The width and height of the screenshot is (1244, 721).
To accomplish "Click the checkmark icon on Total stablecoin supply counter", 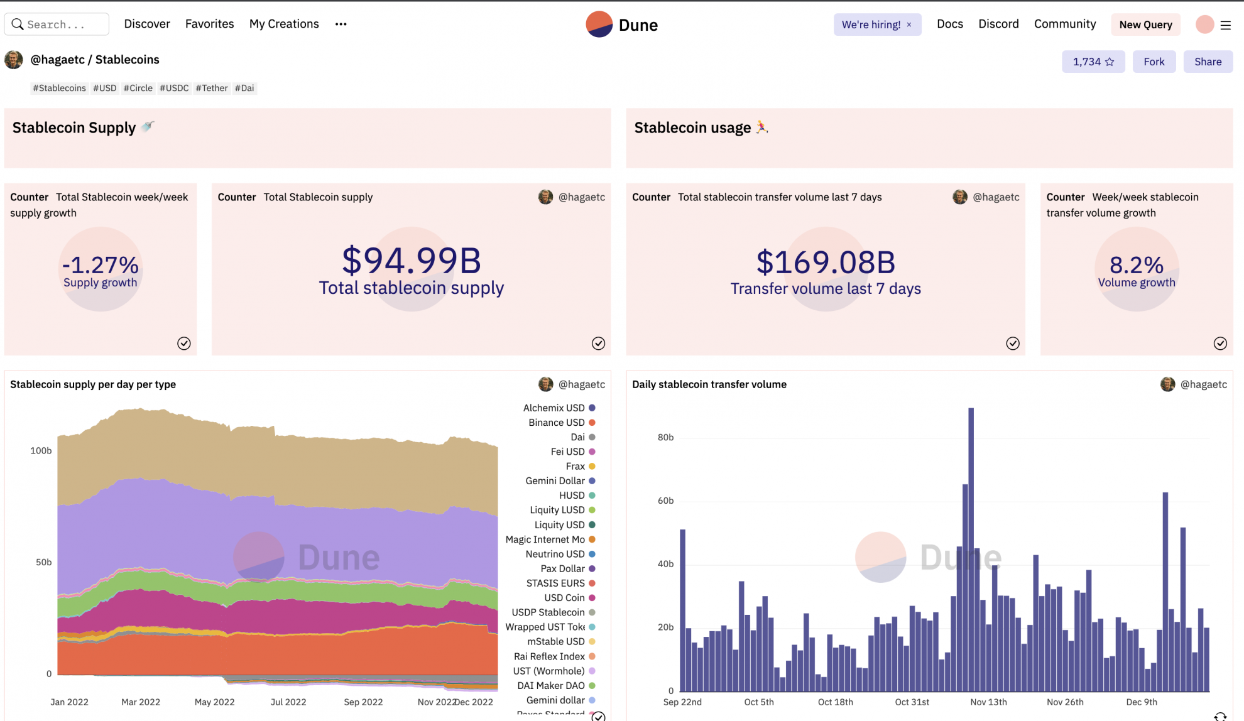I will point(598,343).
